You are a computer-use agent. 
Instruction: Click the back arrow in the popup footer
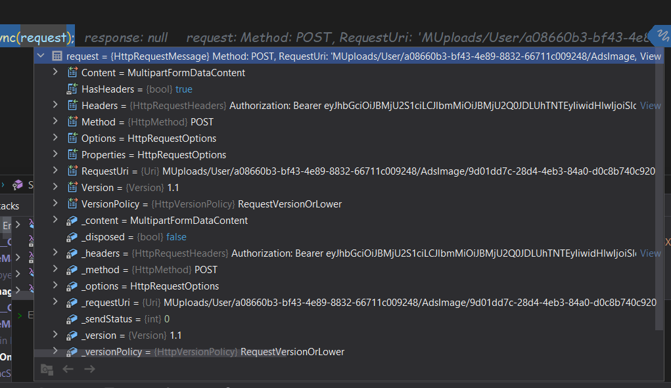click(68, 368)
